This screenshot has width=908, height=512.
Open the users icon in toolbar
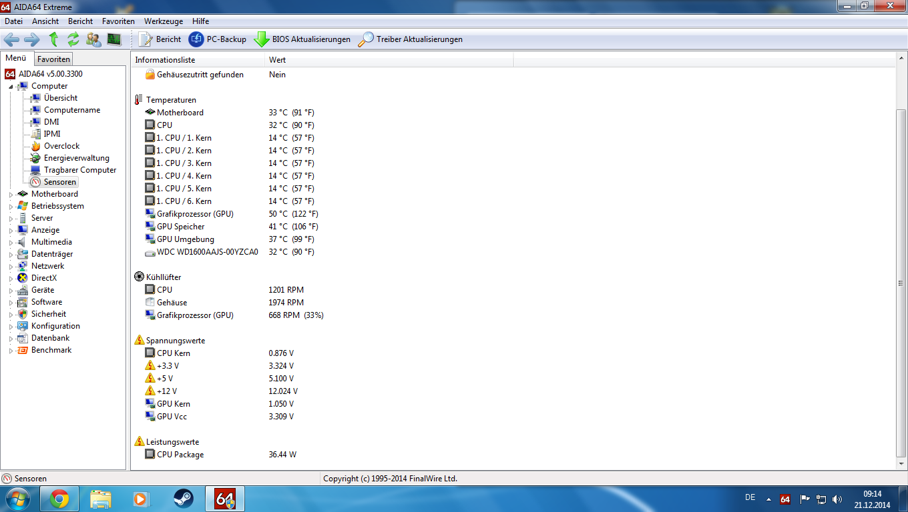click(93, 39)
